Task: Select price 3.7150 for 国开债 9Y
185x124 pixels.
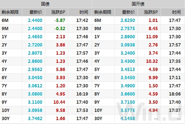Action: coord(128,102)
